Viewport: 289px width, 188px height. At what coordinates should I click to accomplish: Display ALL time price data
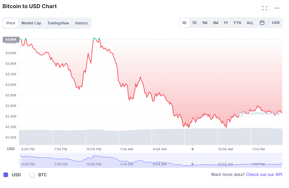click(250, 23)
